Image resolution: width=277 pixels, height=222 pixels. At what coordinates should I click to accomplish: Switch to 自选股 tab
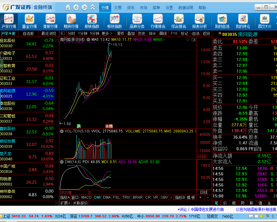[x=28, y=33]
